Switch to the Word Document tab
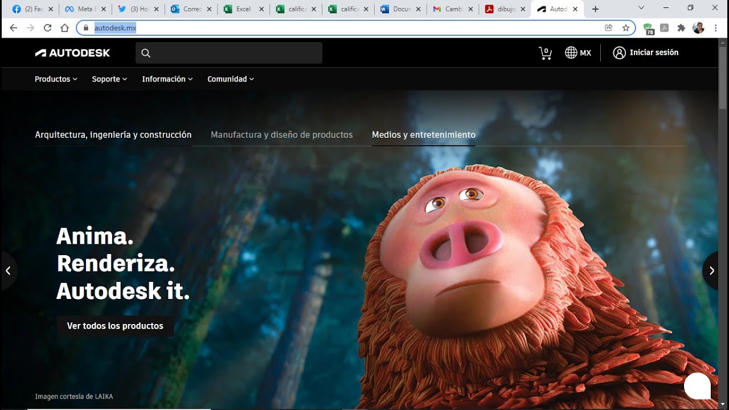The image size is (729, 410). pos(400,9)
